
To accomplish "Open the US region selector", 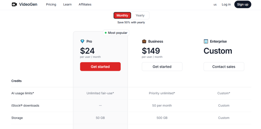I will (x=215, y=5).
